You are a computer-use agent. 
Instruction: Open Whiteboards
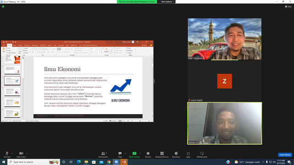(x=202, y=154)
